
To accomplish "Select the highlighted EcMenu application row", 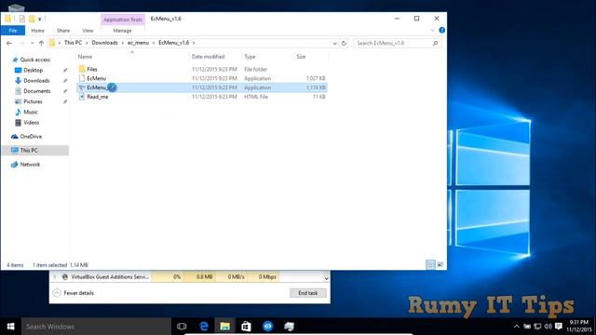I will pyautogui.click(x=201, y=87).
